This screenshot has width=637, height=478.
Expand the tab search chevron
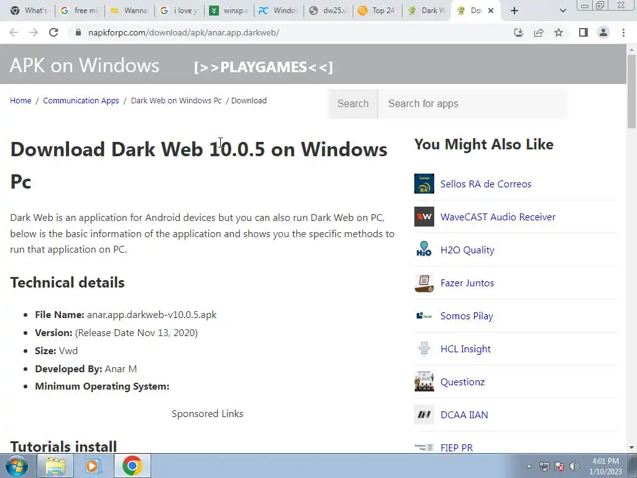[x=562, y=11]
